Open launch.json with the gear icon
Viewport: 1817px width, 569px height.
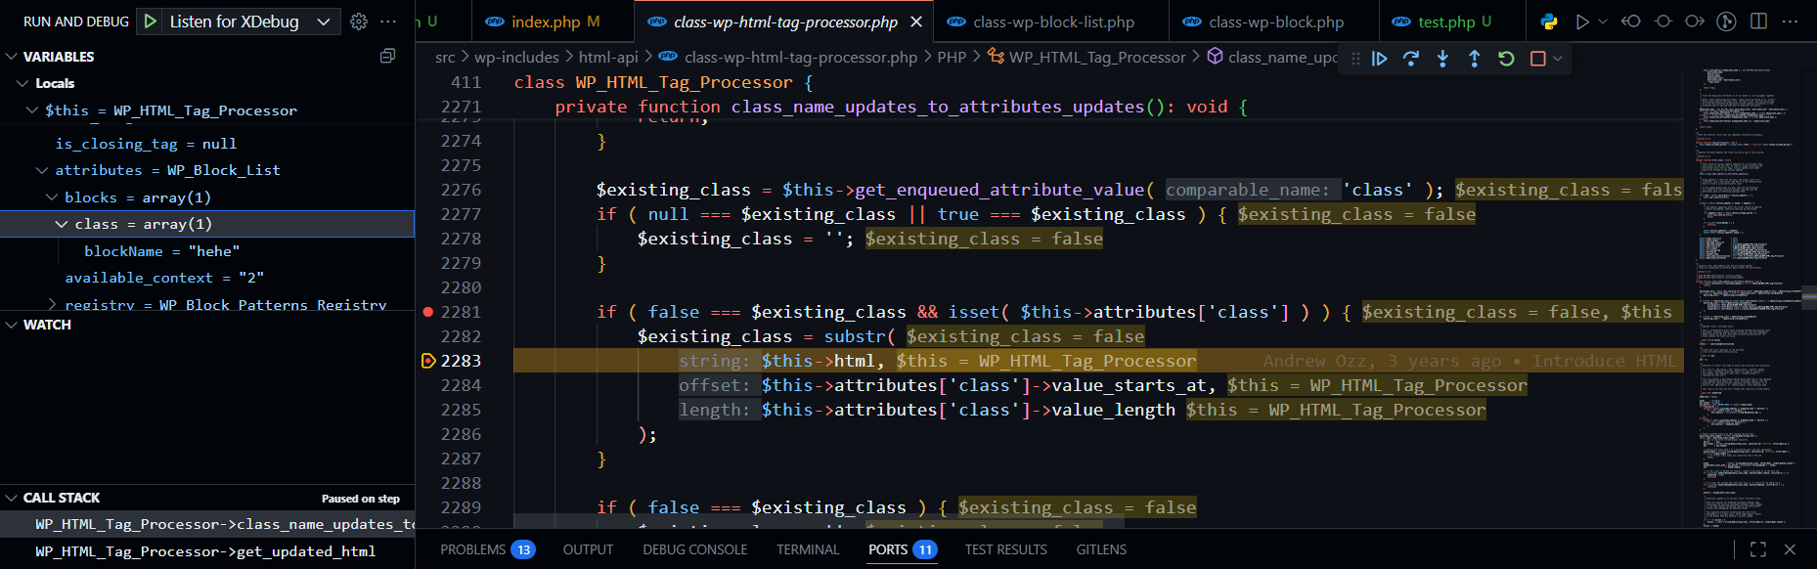(x=359, y=22)
